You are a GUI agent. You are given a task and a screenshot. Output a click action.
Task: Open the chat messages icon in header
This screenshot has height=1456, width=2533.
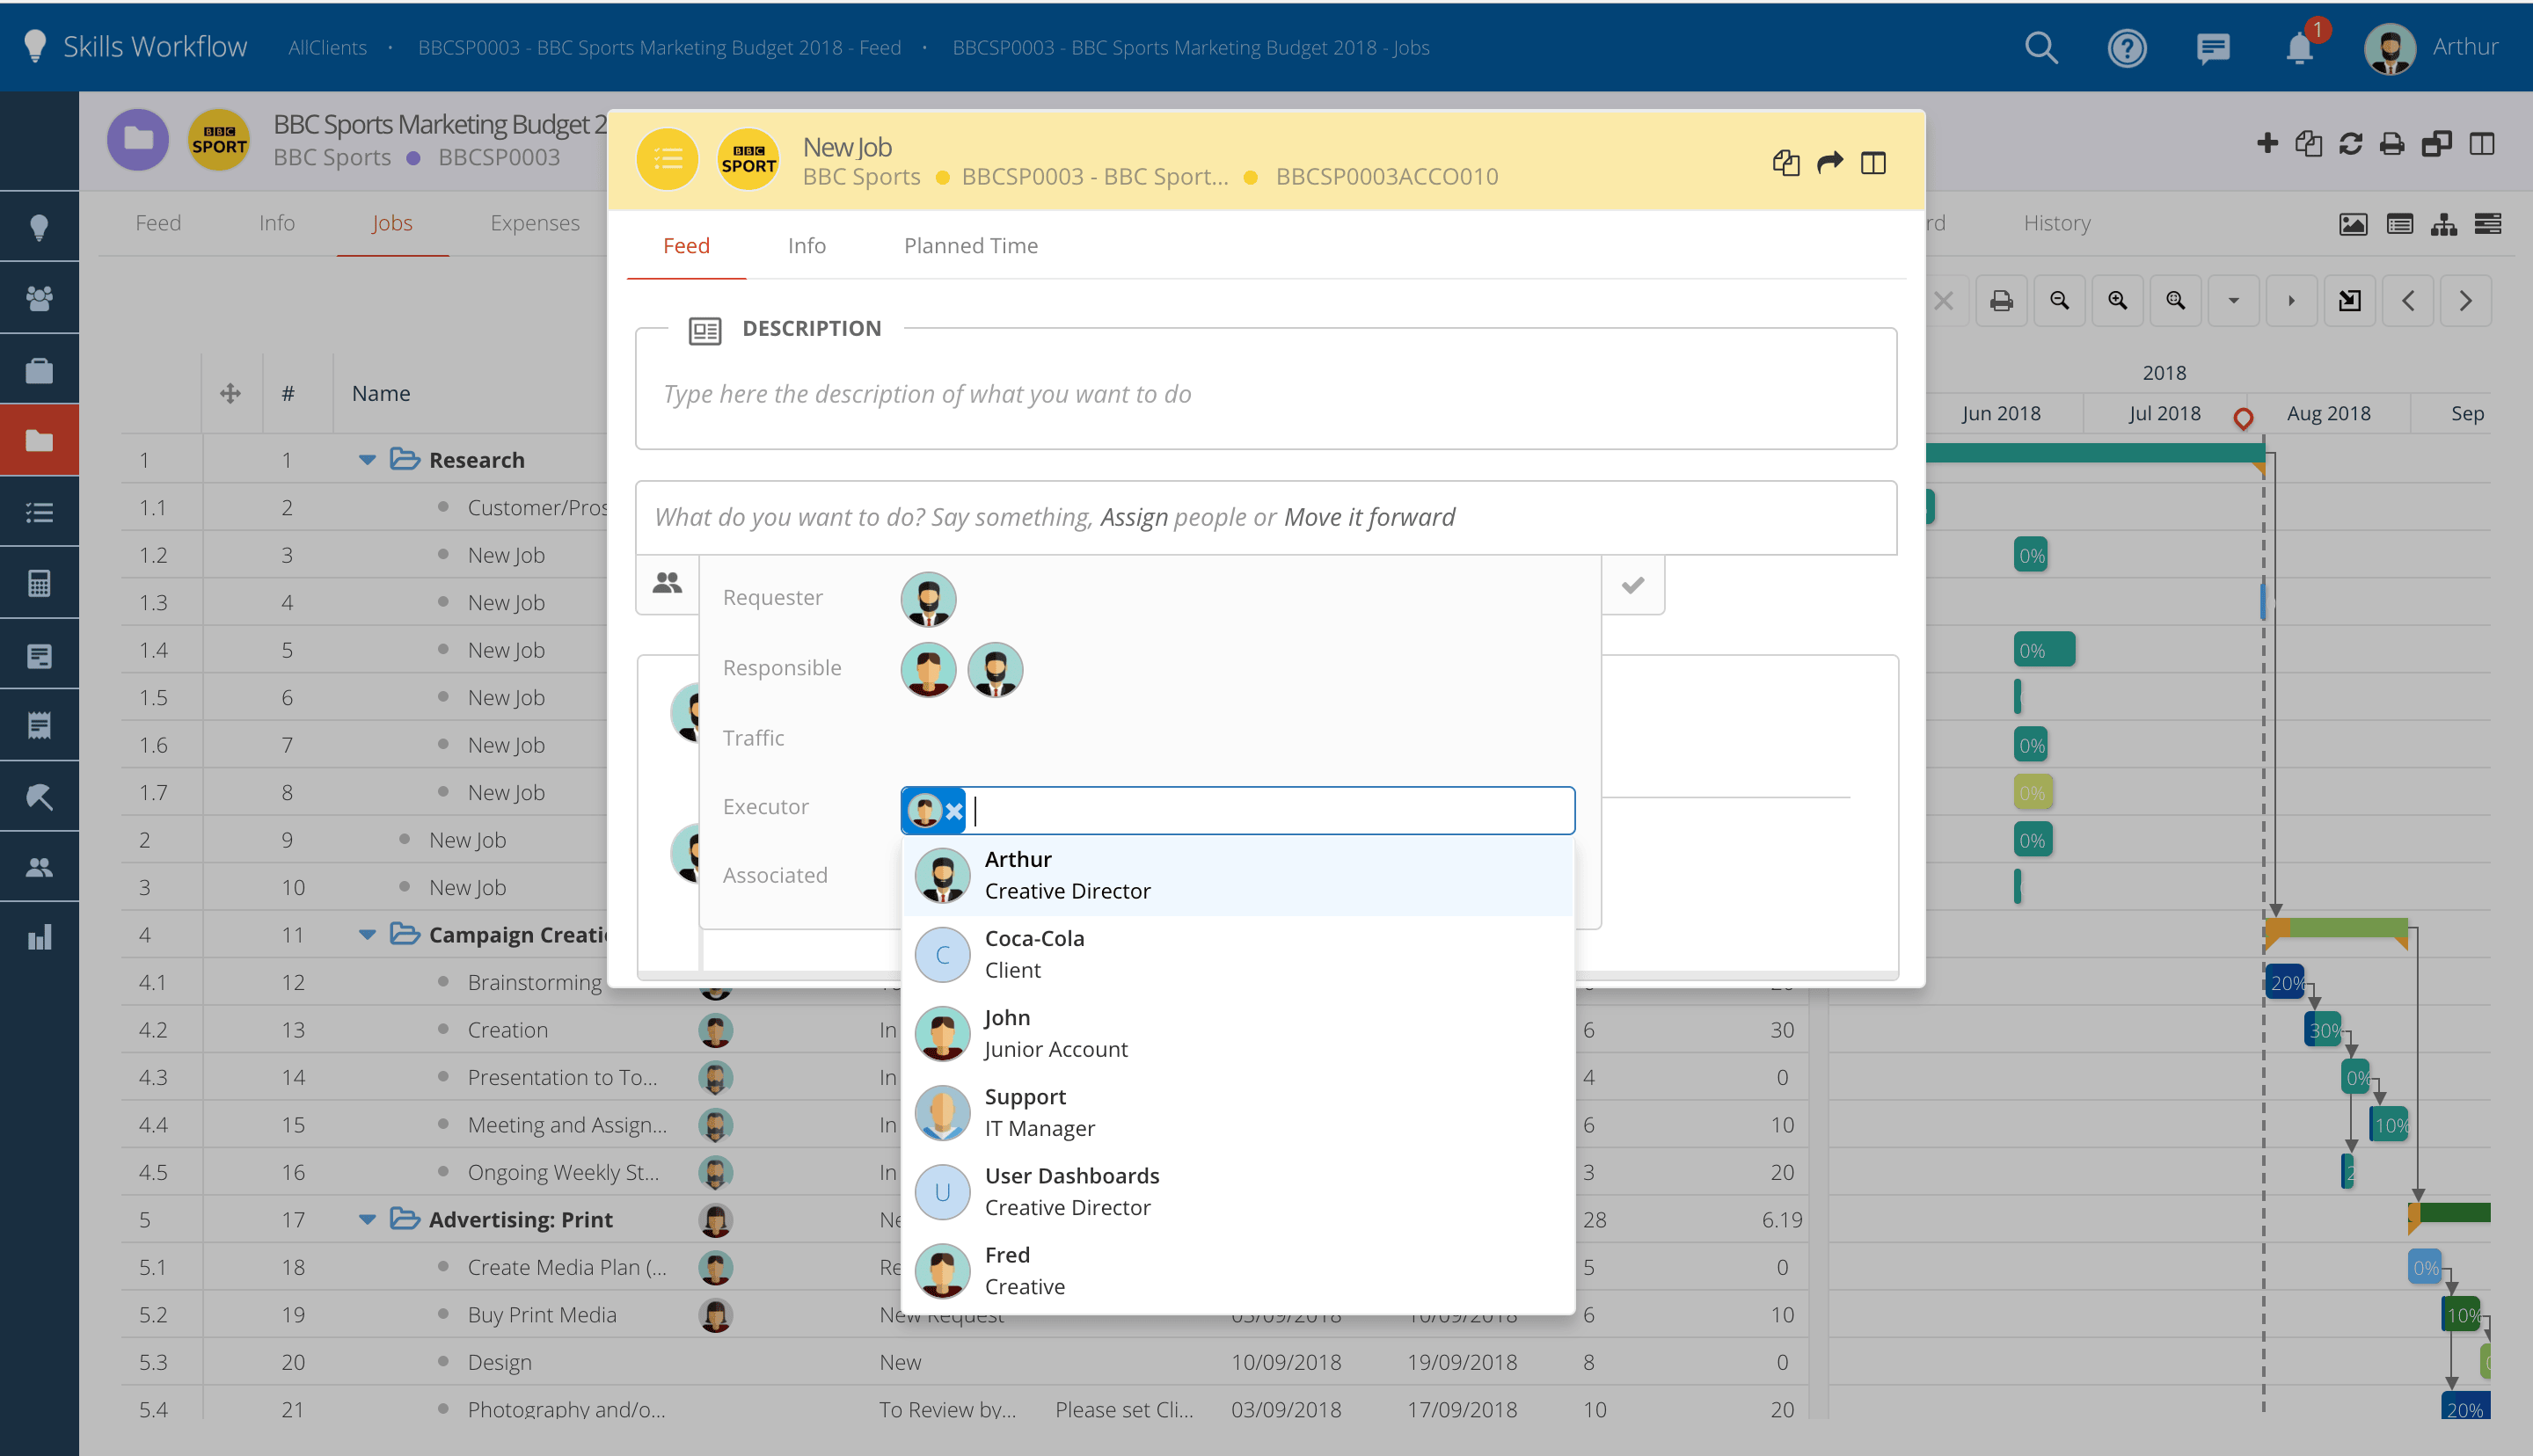[2213, 47]
